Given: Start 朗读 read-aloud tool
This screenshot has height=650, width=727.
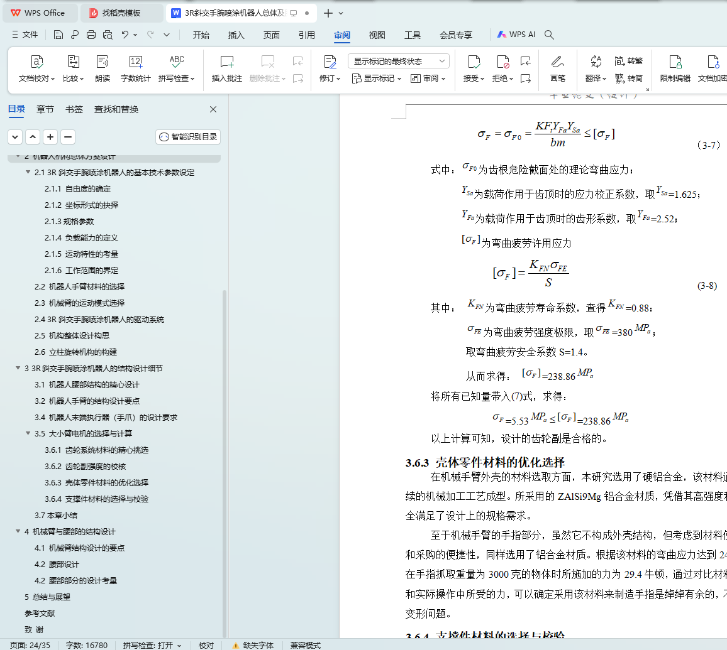Looking at the screenshot, I should (x=103, y=68).
